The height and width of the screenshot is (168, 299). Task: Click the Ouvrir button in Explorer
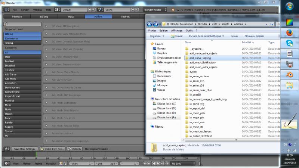(x=177, y=36)
